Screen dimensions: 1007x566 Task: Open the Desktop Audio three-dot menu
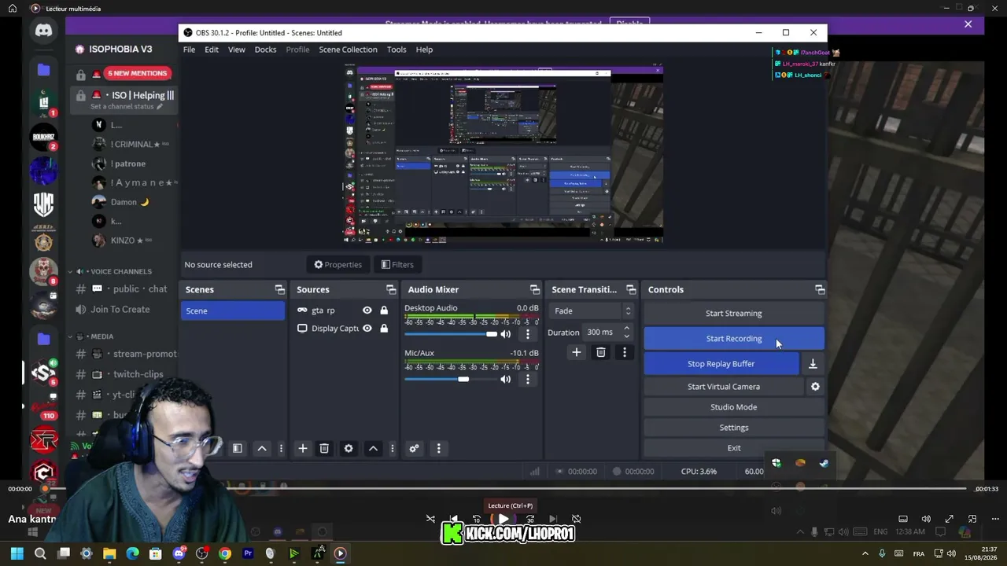(x=528, y=334)
